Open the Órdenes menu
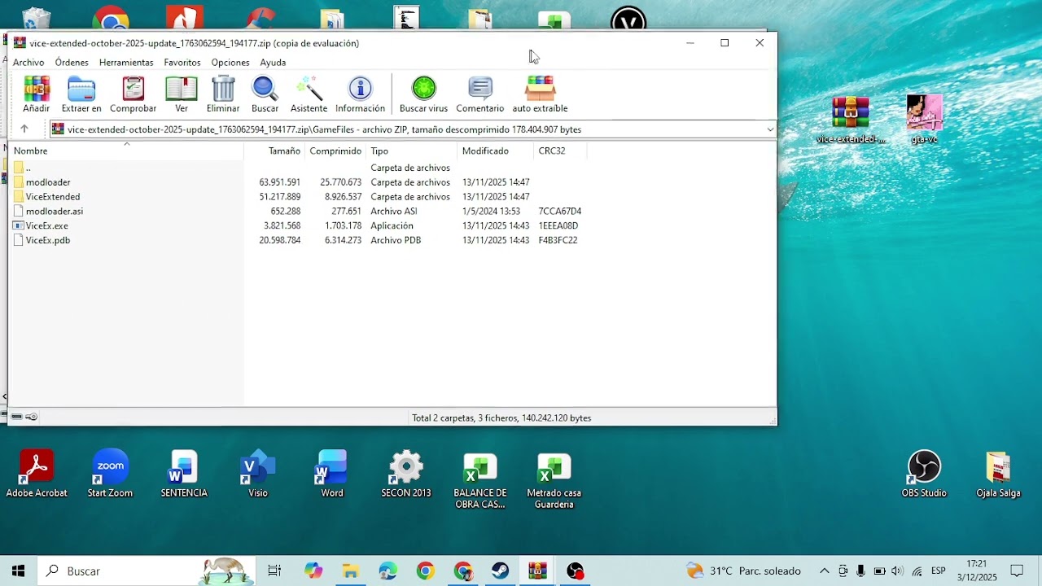This screenshot has width=1042, height=586. [x=72, y=62]
